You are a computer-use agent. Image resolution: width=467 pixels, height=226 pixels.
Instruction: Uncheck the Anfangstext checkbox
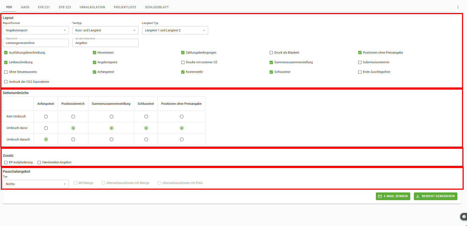coord(94,72)
